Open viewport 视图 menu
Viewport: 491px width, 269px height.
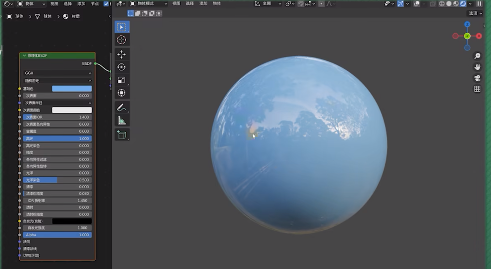pyautogui.click(x=176, y=4)
